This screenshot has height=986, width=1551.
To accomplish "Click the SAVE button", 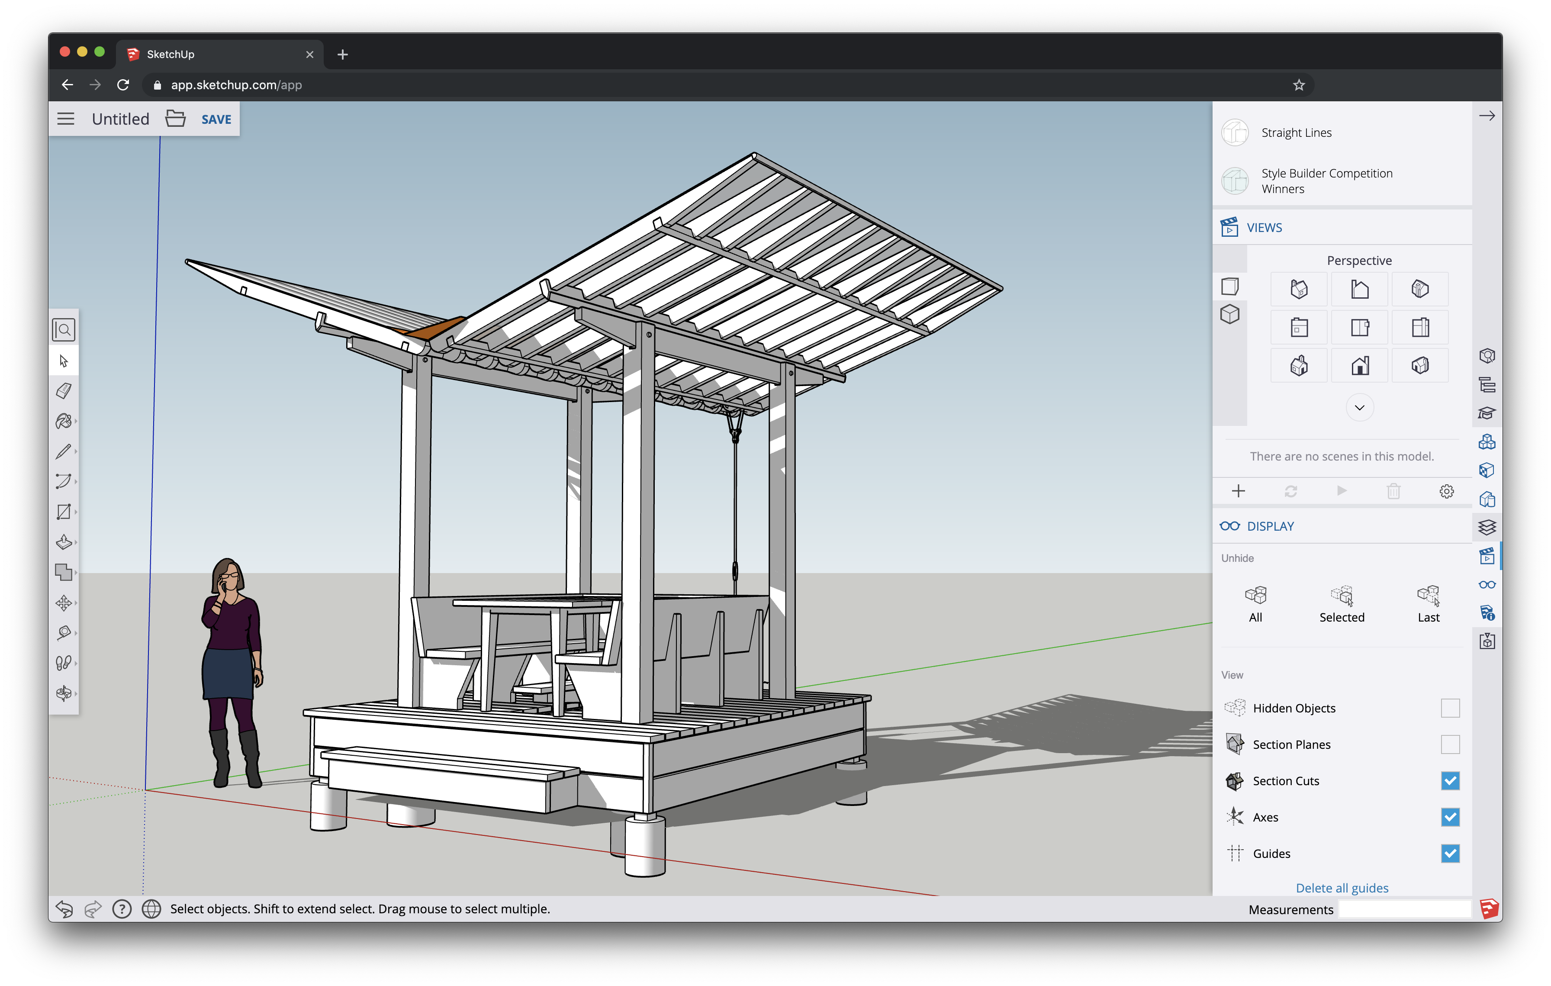I will coord(216,119).
